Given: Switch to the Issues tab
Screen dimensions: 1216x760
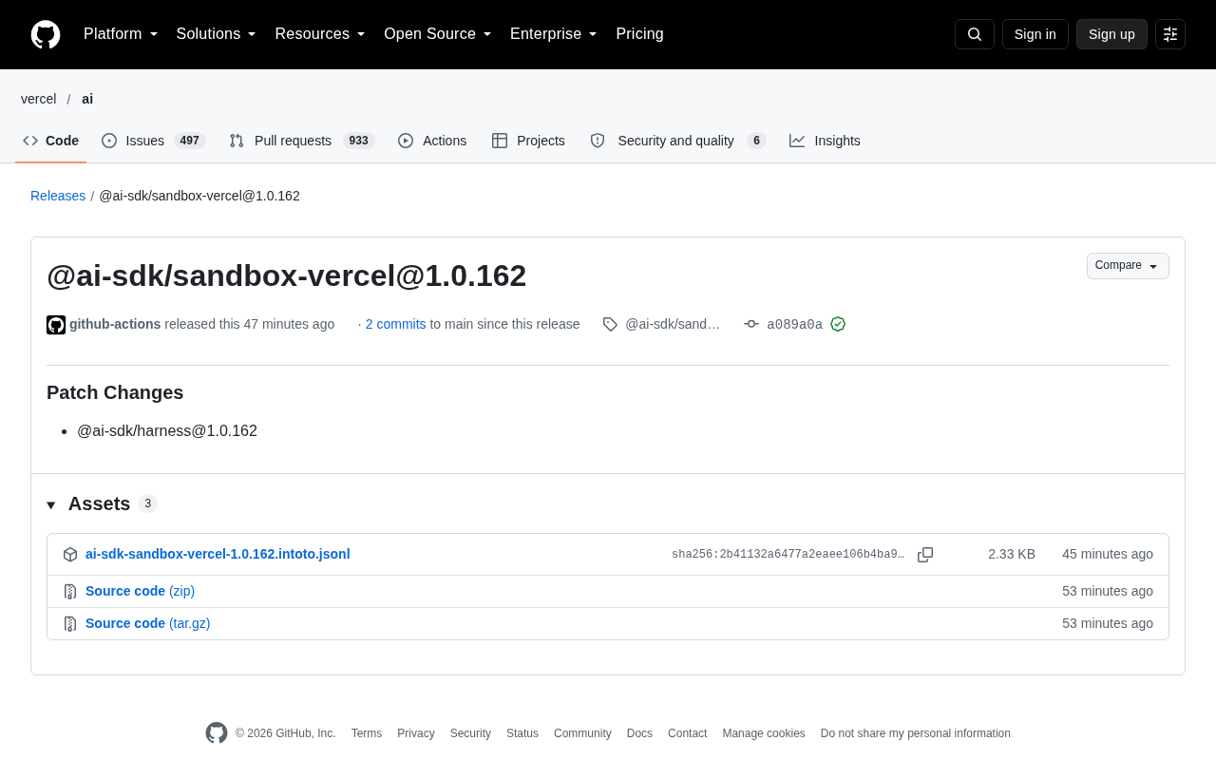Looking at the screenshot, I should (154, 141).
